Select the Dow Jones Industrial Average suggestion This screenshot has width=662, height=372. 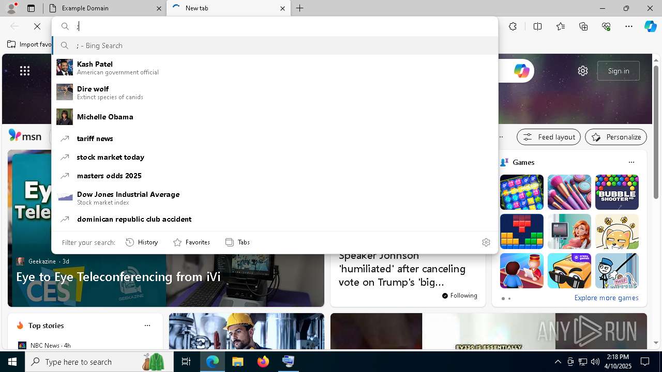[x=275, y=197]
